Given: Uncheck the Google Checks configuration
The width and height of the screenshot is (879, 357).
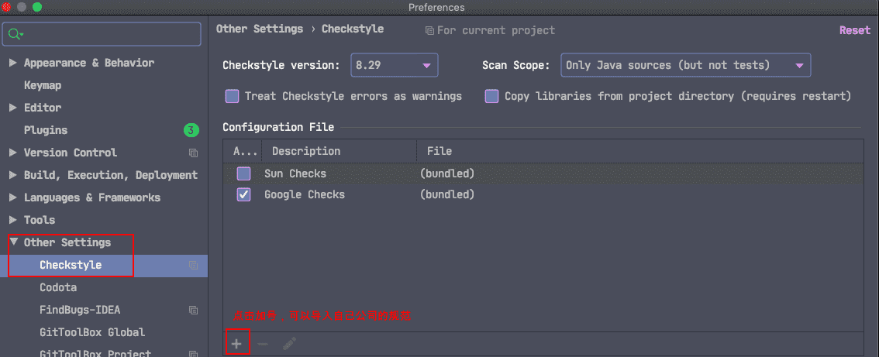Looking at the screenshot, I should 244,194.
